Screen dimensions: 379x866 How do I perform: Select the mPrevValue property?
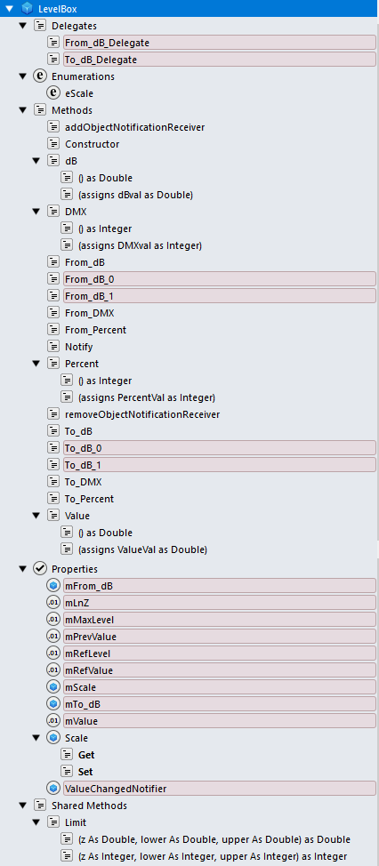click(220, 637)
